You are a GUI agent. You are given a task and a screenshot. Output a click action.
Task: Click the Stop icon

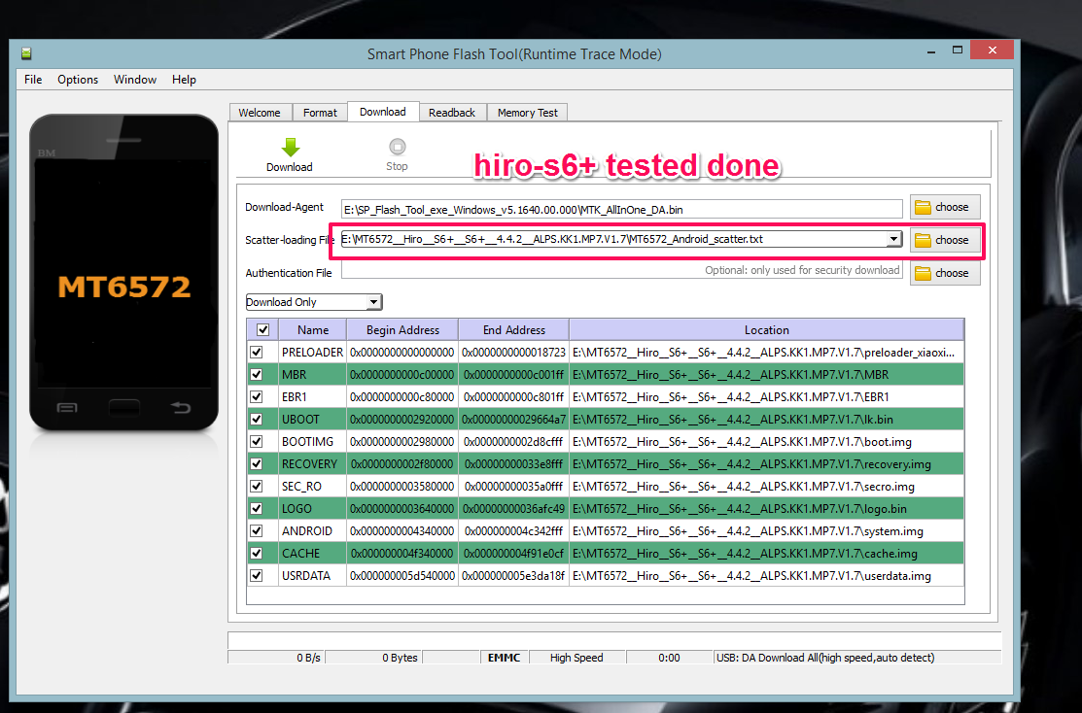[397, 146]
